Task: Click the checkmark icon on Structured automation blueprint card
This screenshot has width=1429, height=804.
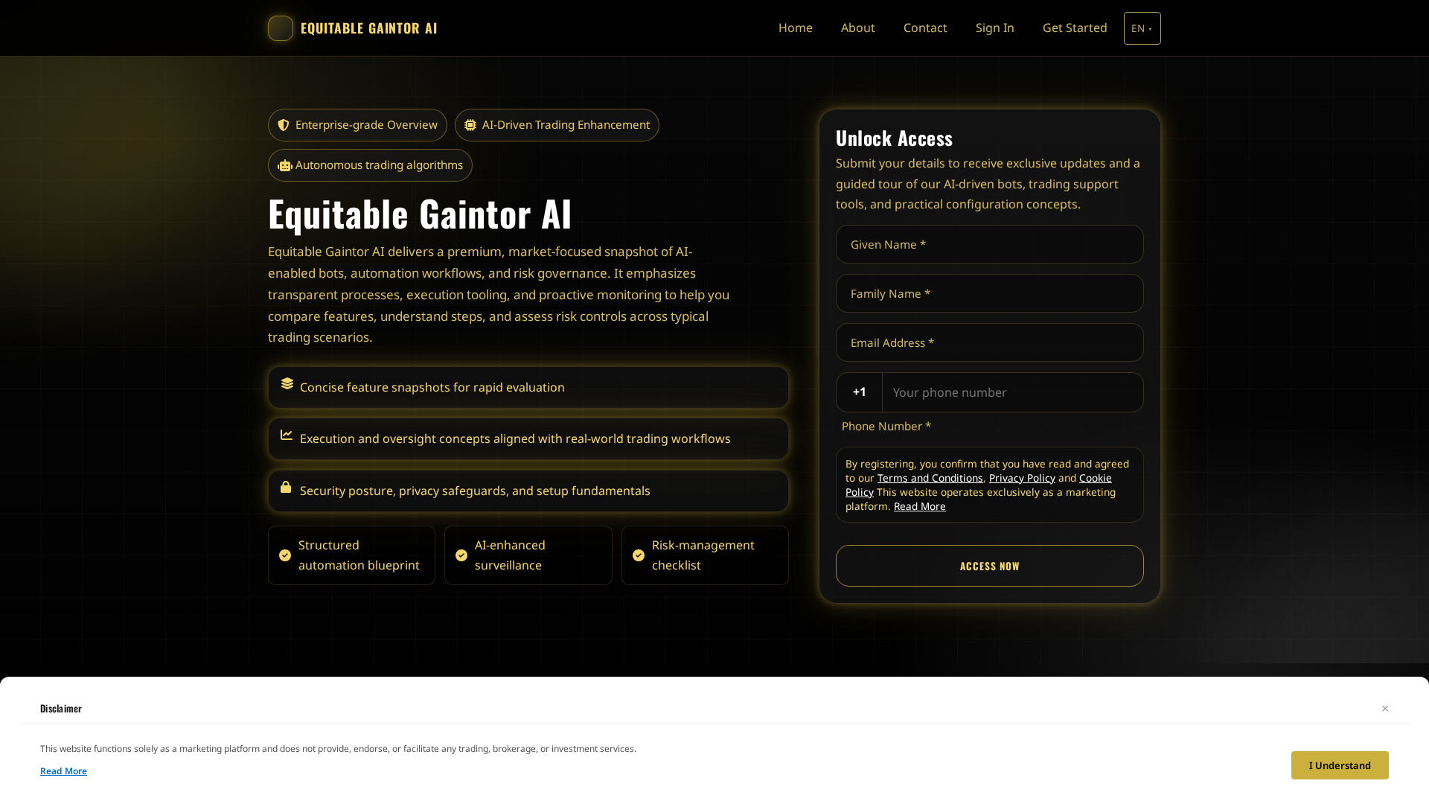Action: [284, 555]
